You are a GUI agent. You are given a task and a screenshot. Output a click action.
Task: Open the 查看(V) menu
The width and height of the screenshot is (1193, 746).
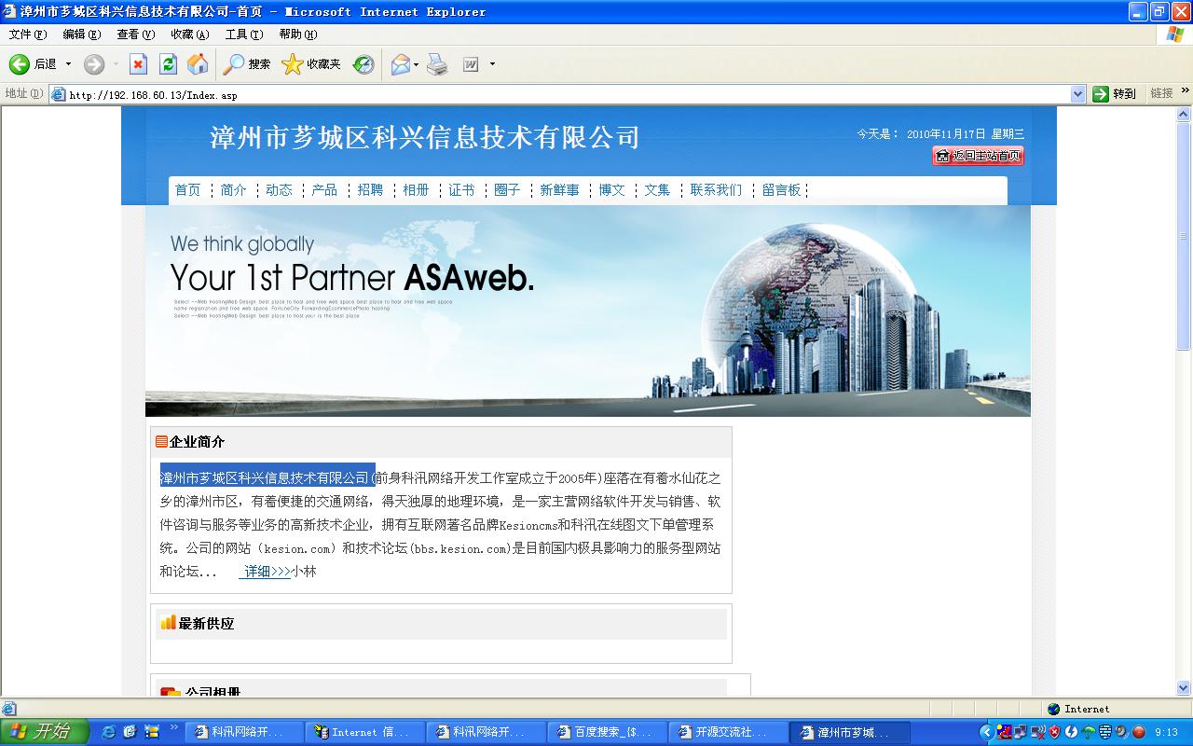click(x=135, y=35)
